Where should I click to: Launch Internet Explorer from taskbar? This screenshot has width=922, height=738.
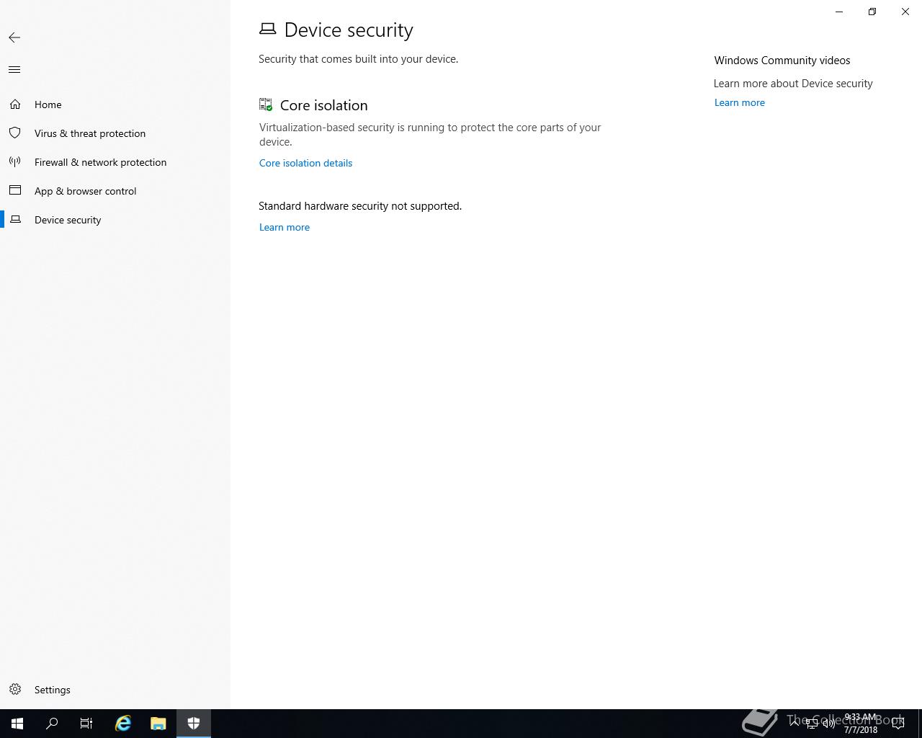(x=123, y=724)
